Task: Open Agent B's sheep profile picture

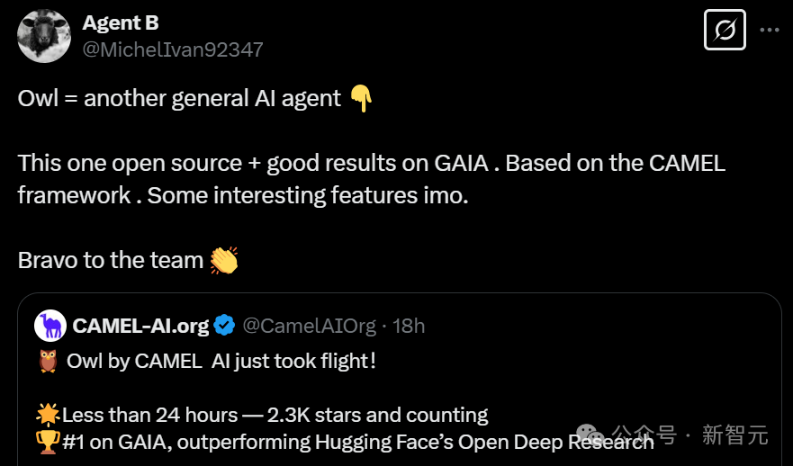Action: [44, 36]
